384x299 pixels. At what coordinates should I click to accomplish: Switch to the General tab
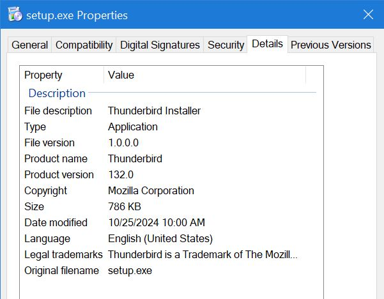29,45
